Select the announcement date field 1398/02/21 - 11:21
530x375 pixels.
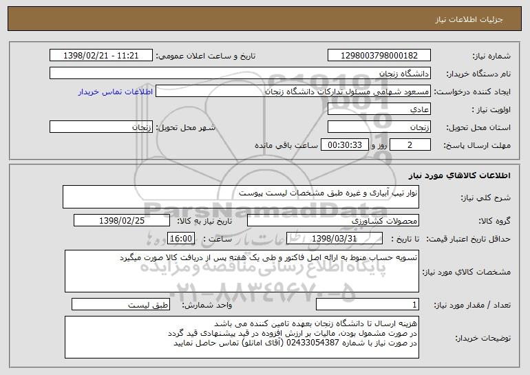pos(101,56)
